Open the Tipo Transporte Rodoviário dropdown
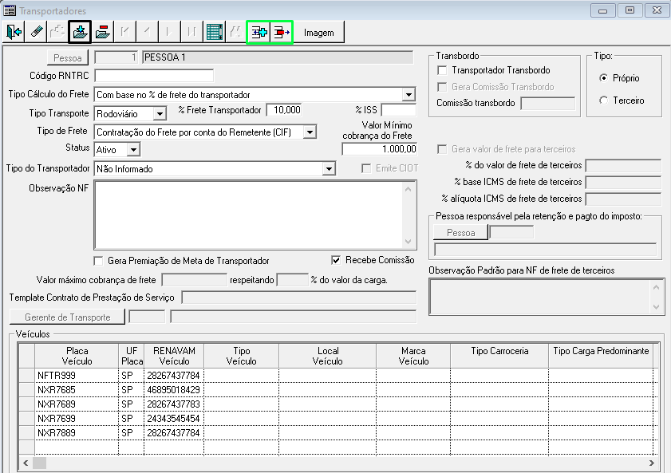Viewport: 671px width, 473px height. tap(160, 114)
